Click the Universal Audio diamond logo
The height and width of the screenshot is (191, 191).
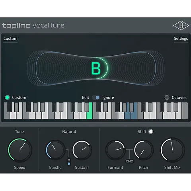coord(181,25)
